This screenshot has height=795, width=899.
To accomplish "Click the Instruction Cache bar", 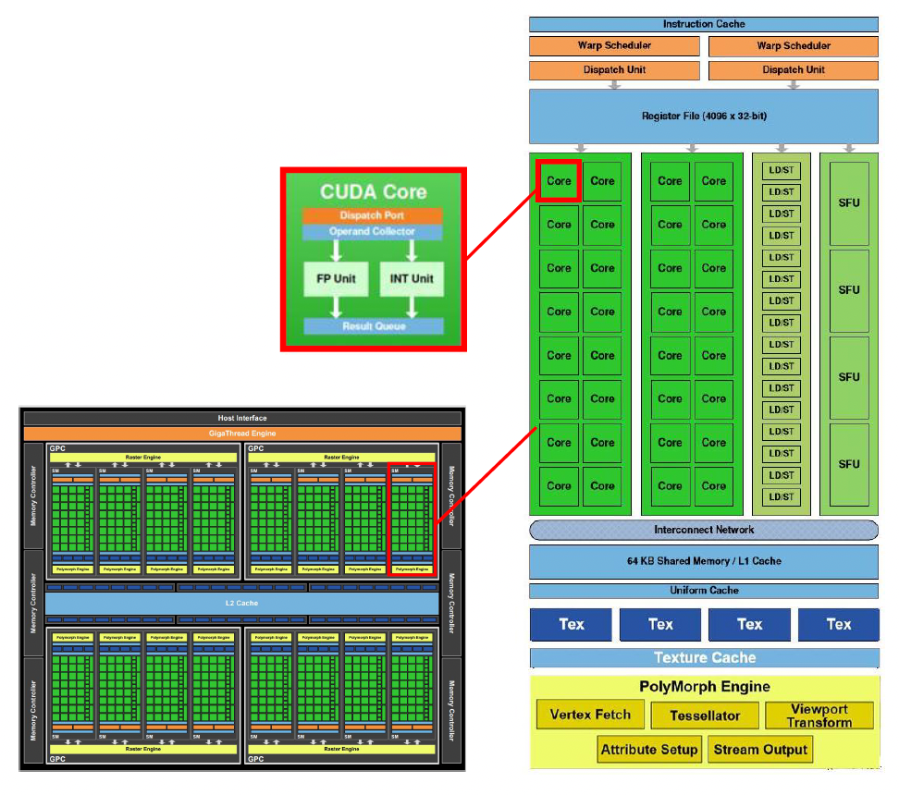I will [703, 24].
